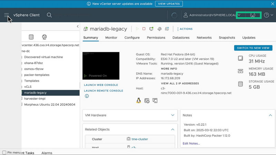
Task: Click the VM console preview thumbnail
Action: click(101, 66)
